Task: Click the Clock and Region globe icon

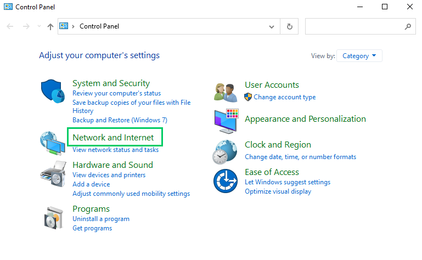Action: (225, 152)
